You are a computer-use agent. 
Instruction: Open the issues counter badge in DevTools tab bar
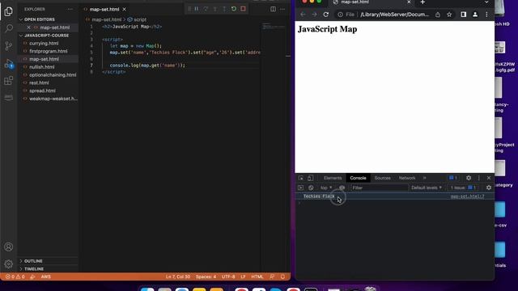point(453,178)
